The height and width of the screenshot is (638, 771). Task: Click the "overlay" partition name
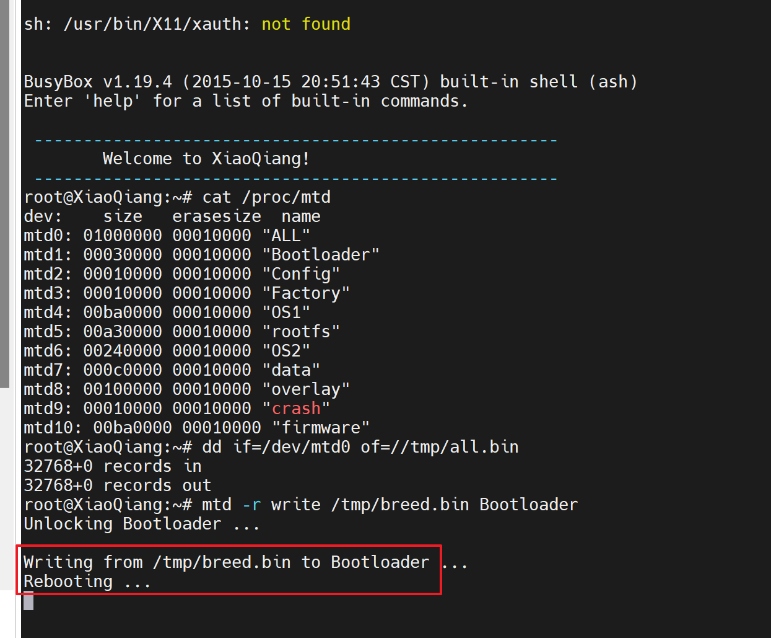point(306,389)
